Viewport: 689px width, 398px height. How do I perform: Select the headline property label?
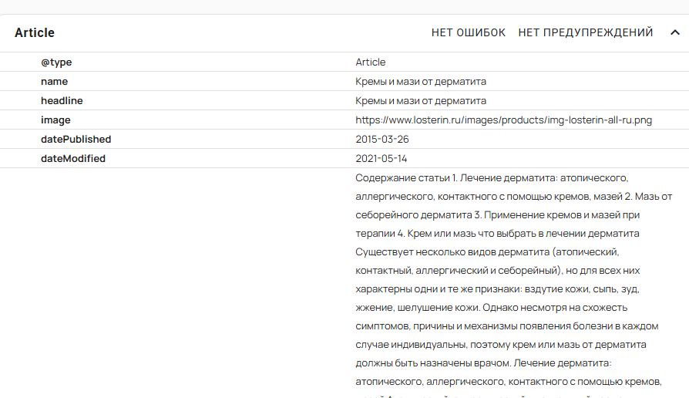click(x=62, y=100)
